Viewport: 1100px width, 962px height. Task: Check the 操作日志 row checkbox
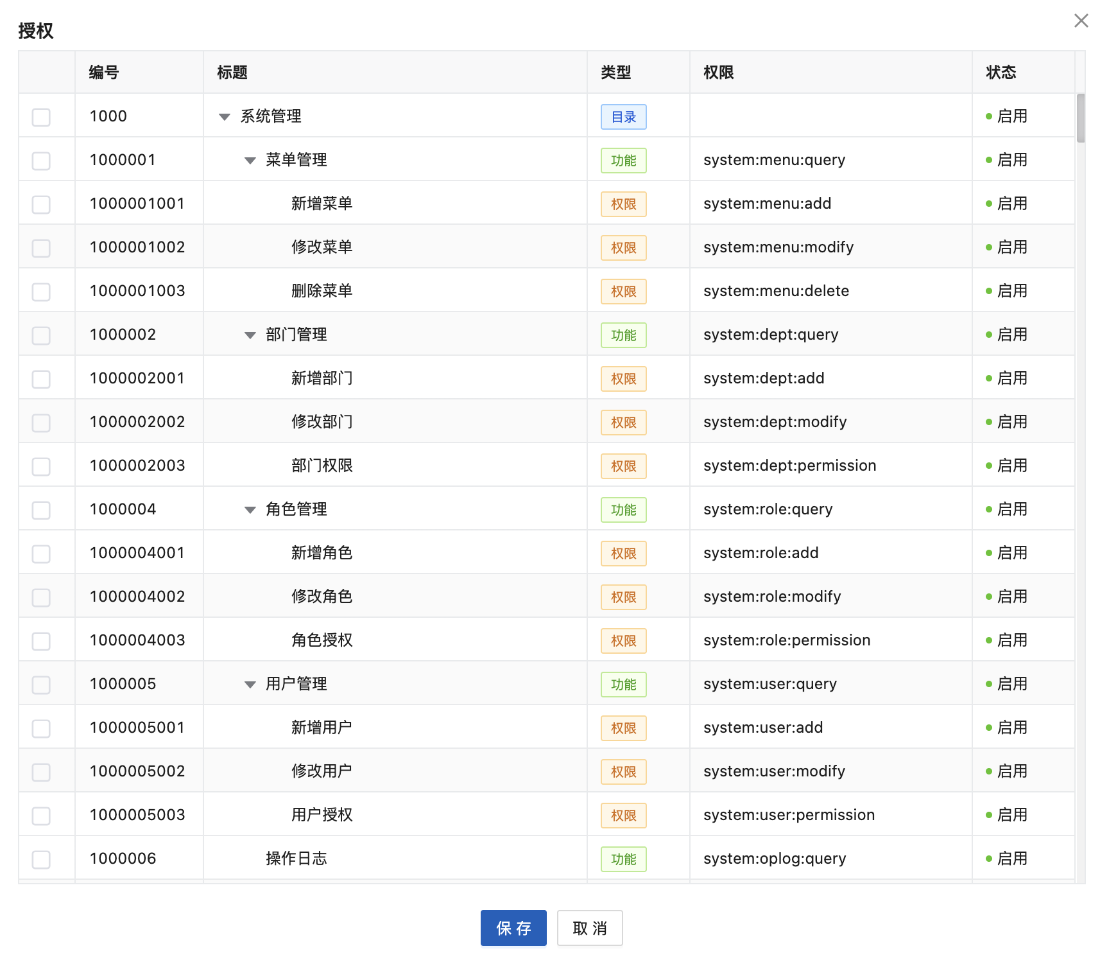(41, 859)
